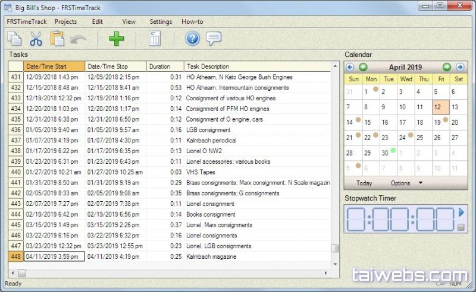
Task: Click the speech bubble feedback icon
Action: 214,39
